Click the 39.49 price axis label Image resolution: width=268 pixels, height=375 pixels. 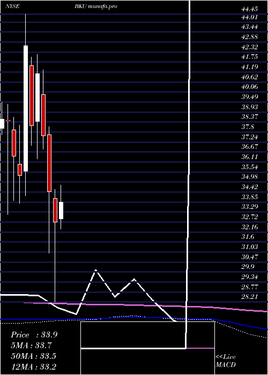tap(250, 96)
